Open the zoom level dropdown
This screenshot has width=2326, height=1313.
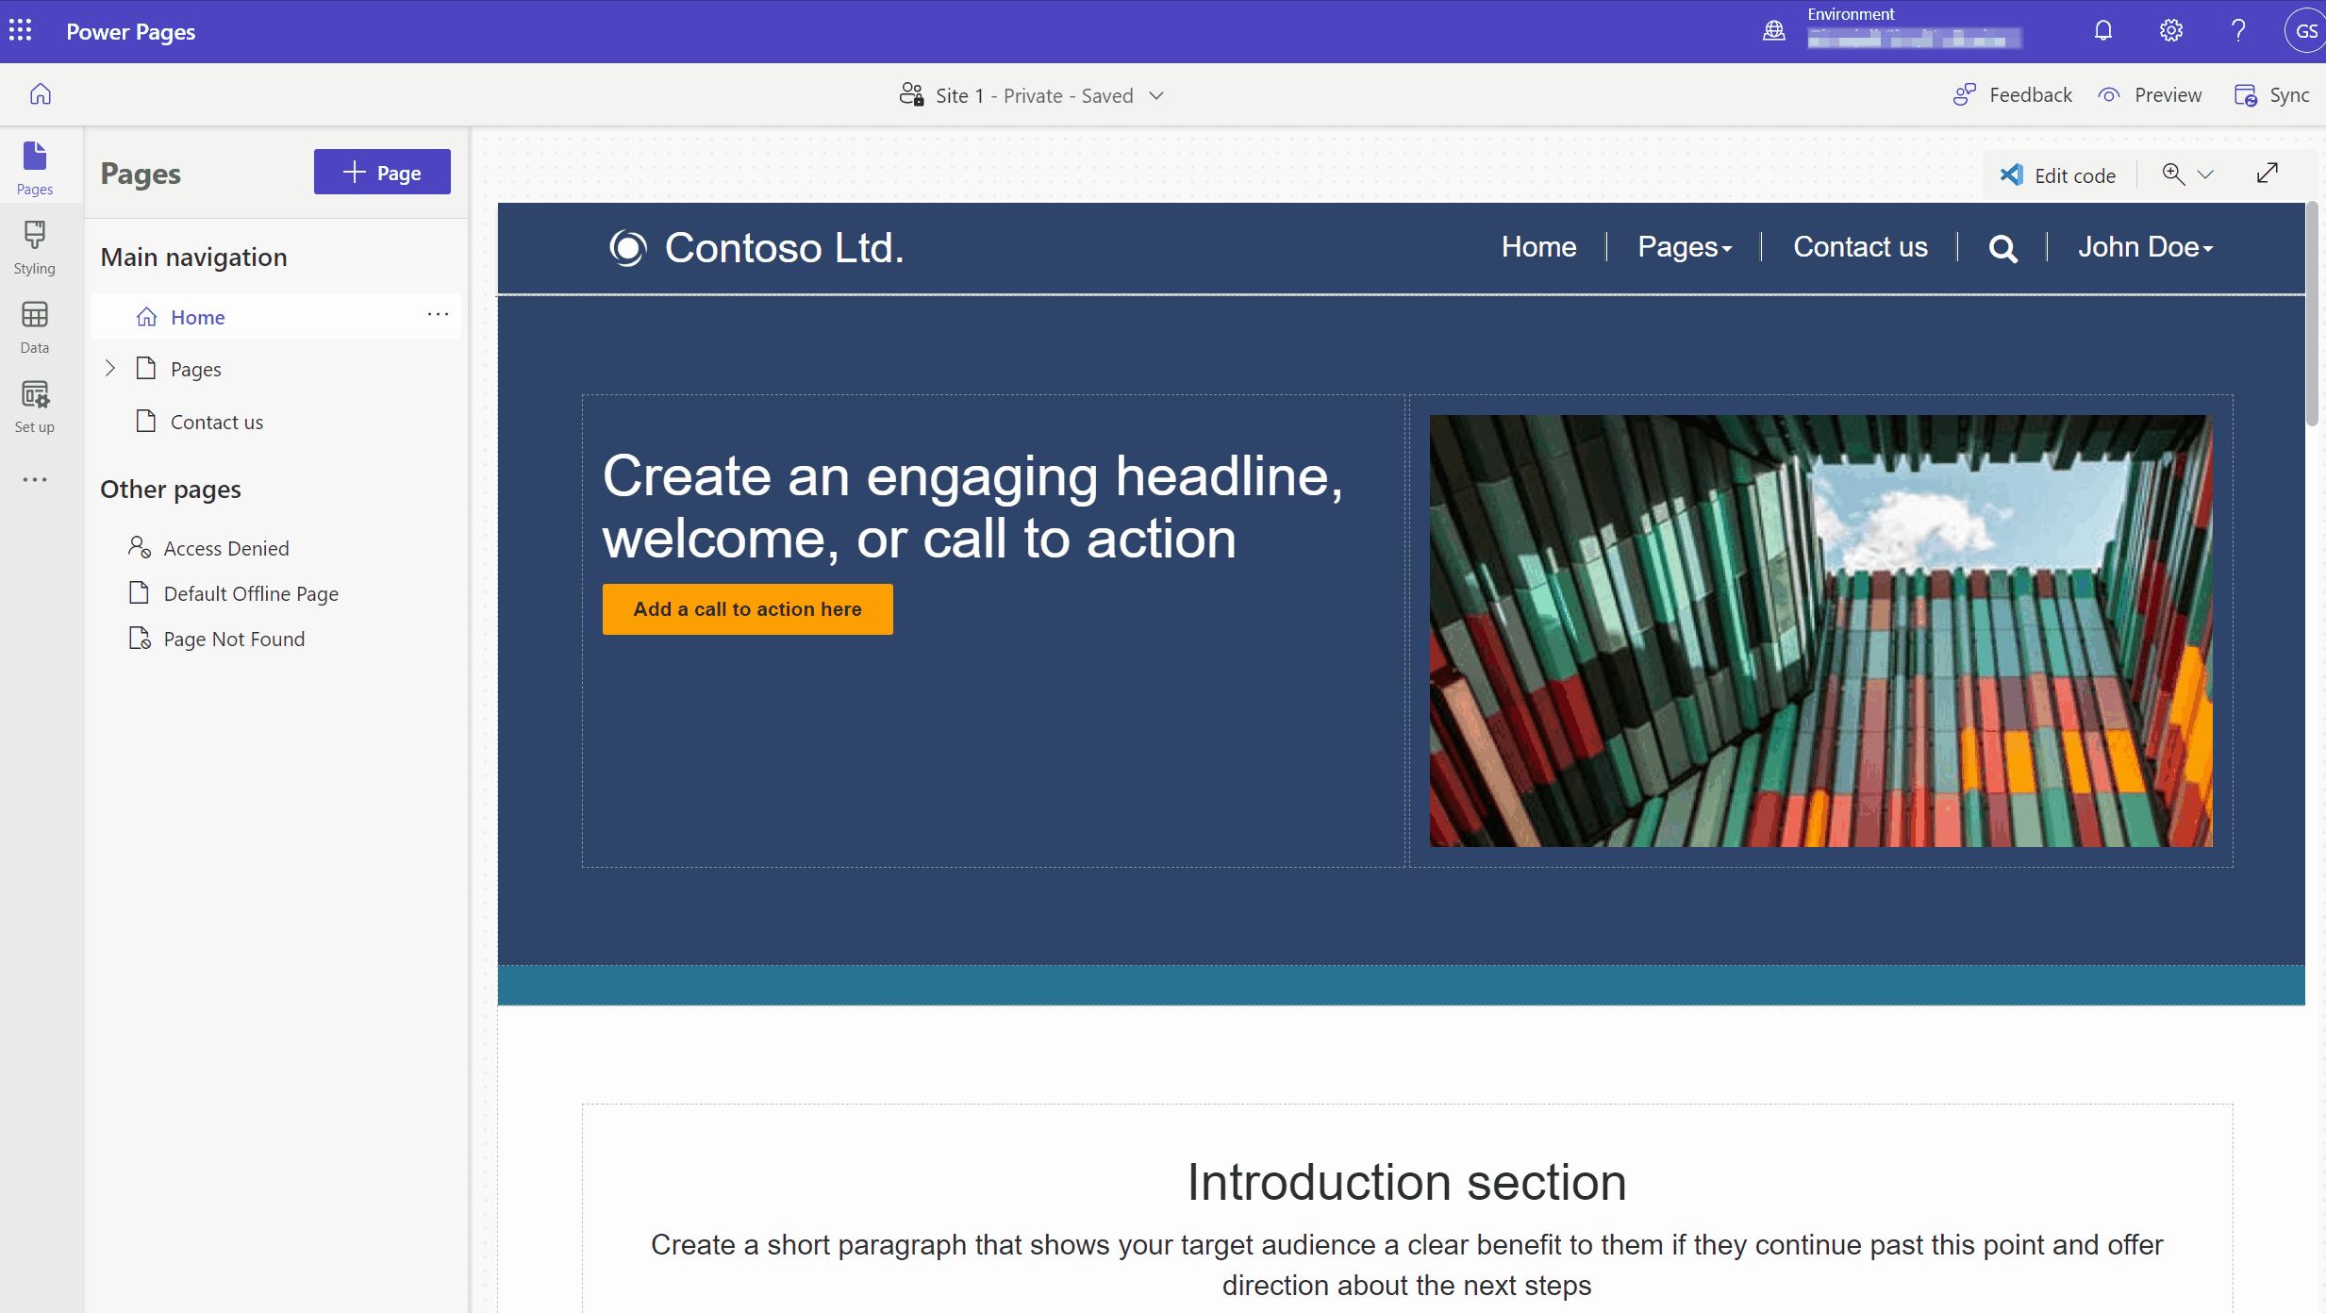point(2204,175)
